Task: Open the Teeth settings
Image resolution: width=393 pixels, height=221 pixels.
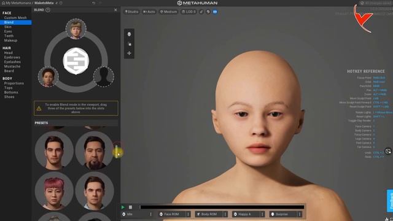Action: [9, 36]
